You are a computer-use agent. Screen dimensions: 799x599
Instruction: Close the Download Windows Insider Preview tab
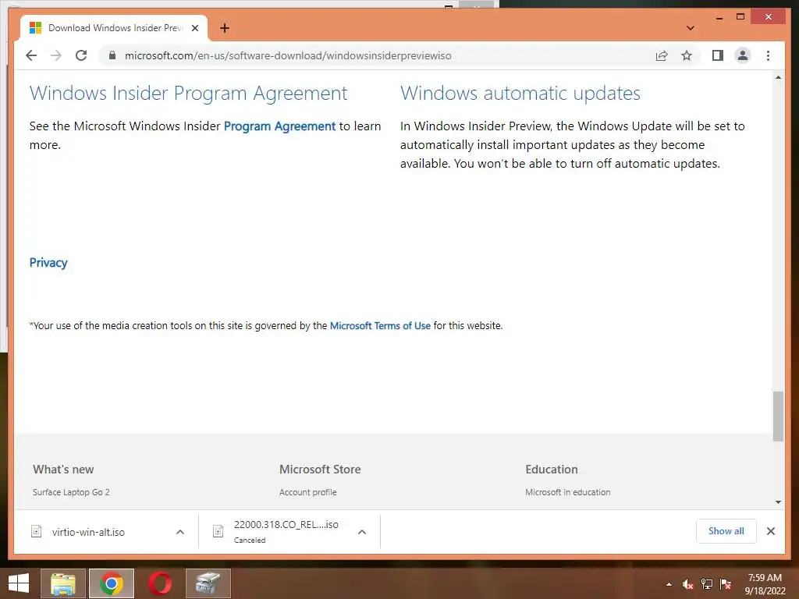coord(194,28)
